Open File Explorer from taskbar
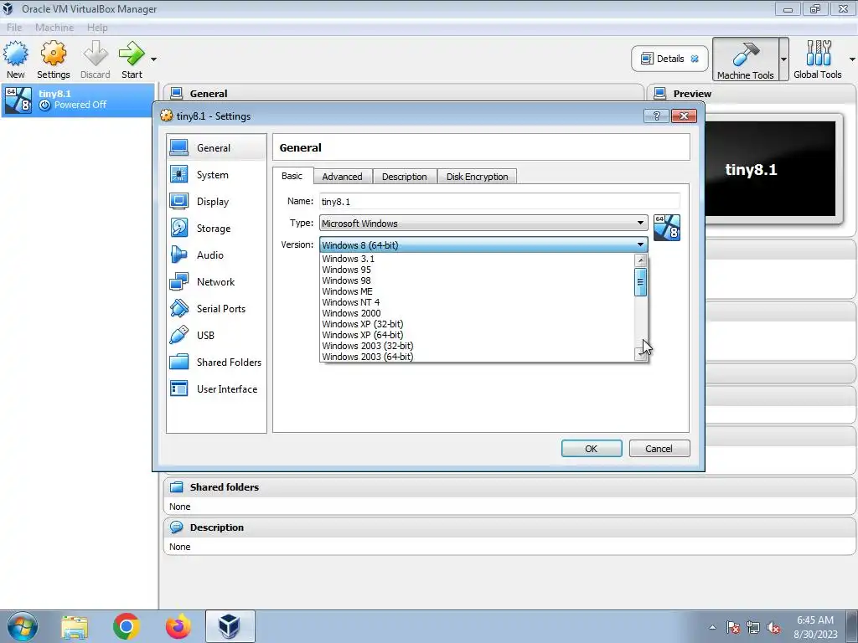Viewport: 858px width, 643px height. tap(75, 626)
